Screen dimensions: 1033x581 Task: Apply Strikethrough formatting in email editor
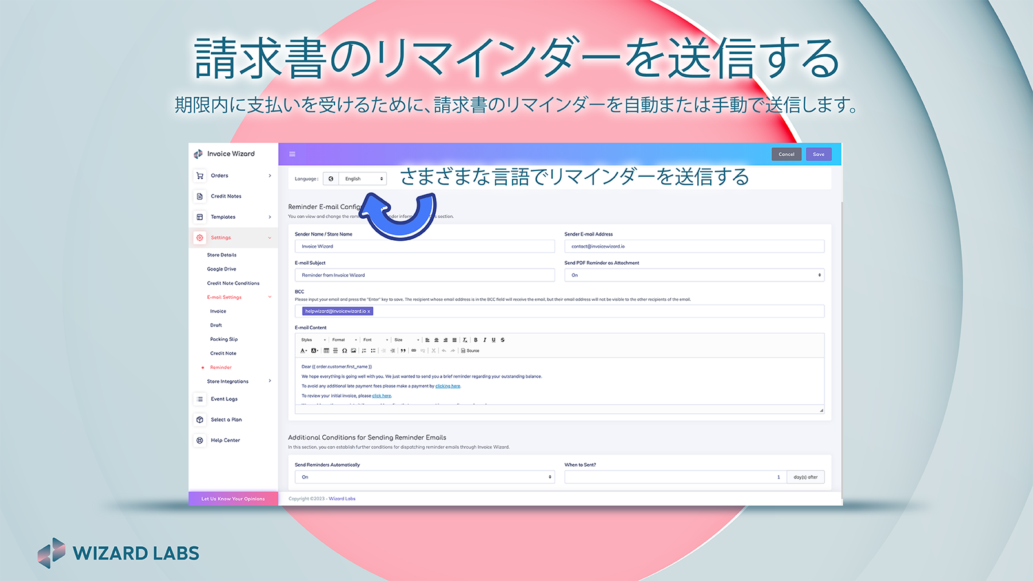(x=503, y=340)
